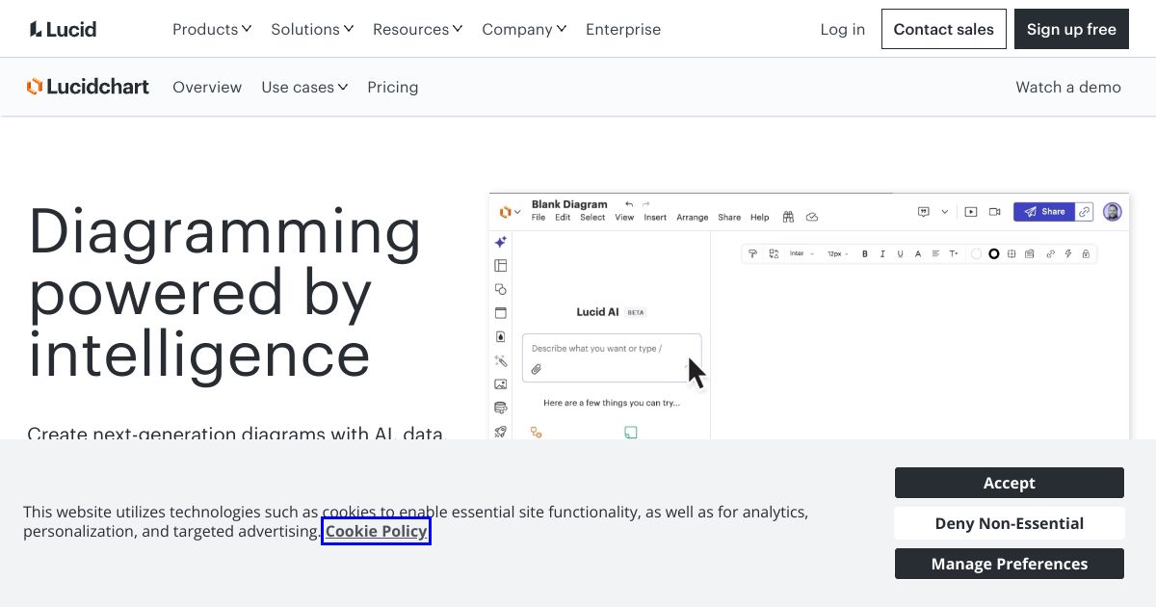This screenshot has height=607, width=1156.
Task: Click the Lucid logo in the header
Action: pyautogui.click(x=63, y=29)
